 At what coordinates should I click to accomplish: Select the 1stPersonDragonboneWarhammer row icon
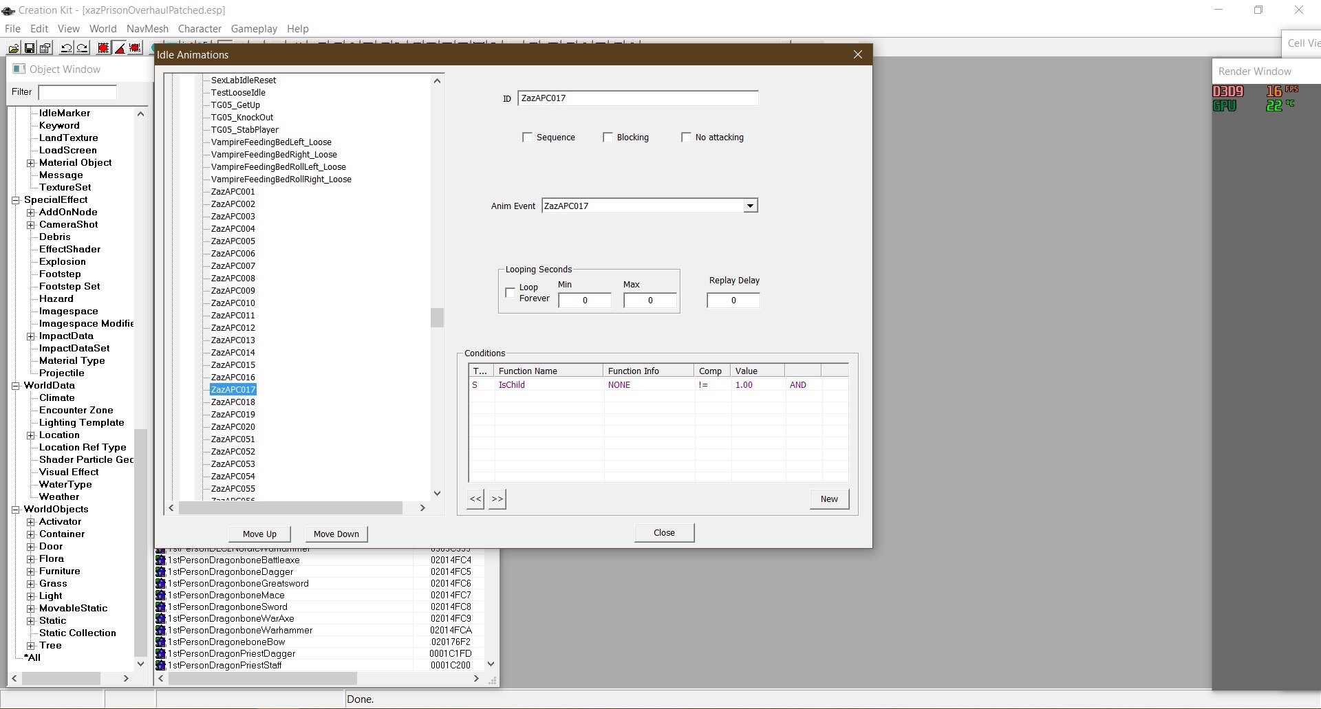coord(160,630)
